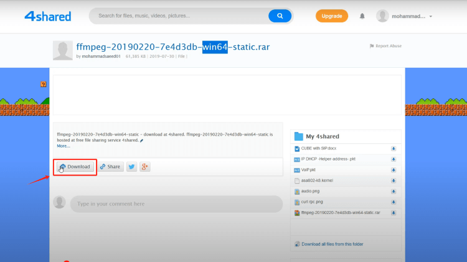Open IP DHCP -Helper-address- .pkt file
Viewport: 467px width, 262px height.
[x=328, y=159]
